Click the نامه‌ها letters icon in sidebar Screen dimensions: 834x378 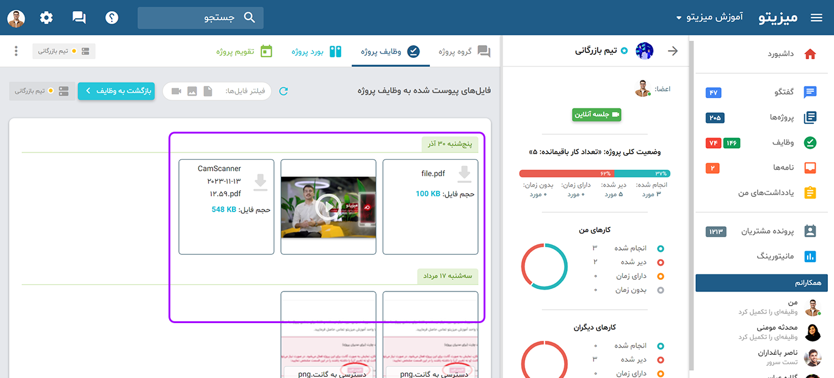pyautogui.click(x=810, y=168)
